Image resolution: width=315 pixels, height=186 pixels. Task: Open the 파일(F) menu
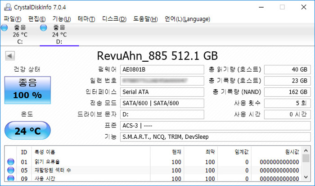12,19
